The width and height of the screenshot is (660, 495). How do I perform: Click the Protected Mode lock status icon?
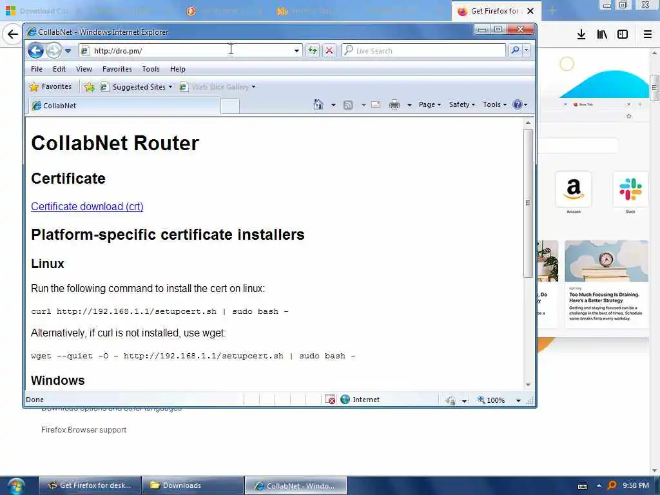point(451,400)
